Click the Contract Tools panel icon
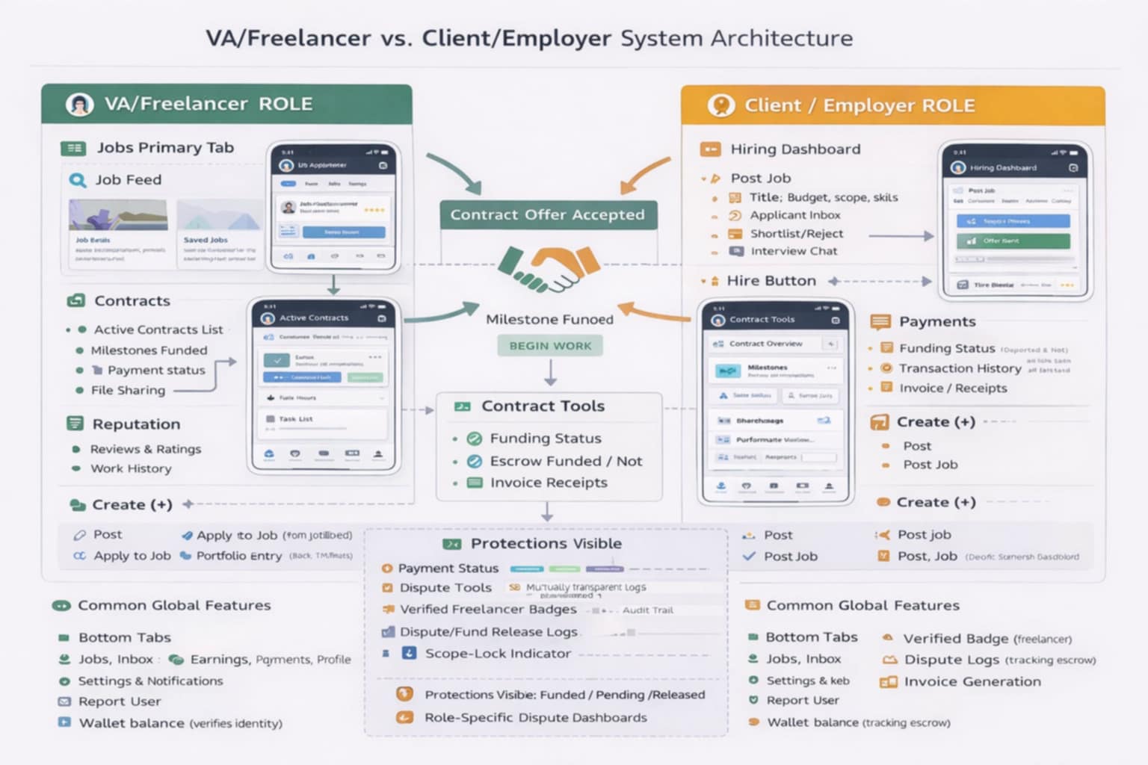This screenshot has width=1148, height=765. 463,406
